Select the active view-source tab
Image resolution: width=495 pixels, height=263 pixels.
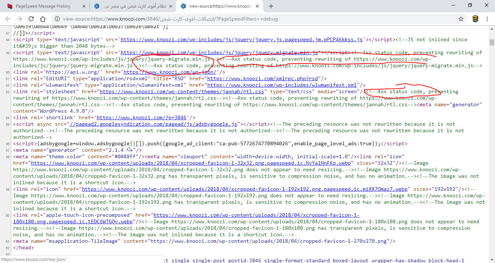click(x=220, y=6)
